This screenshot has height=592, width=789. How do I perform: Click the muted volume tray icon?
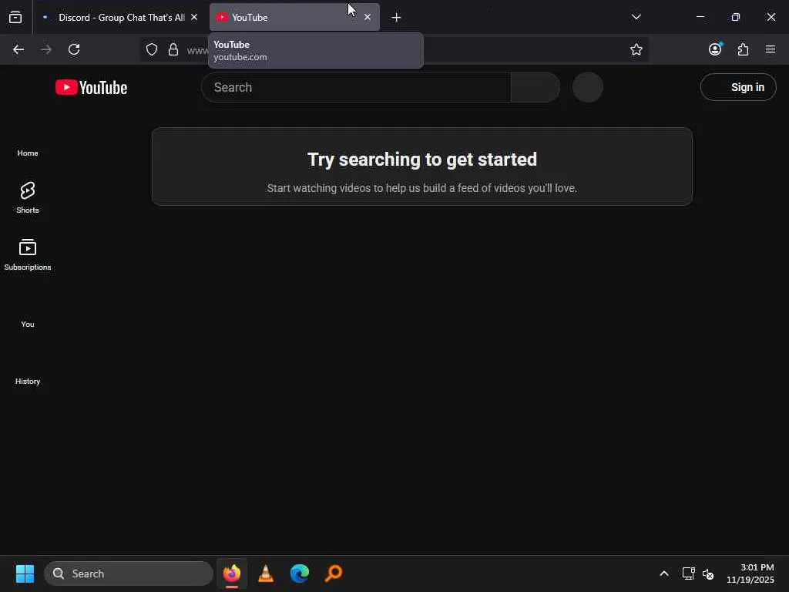(x=708, y=573)
